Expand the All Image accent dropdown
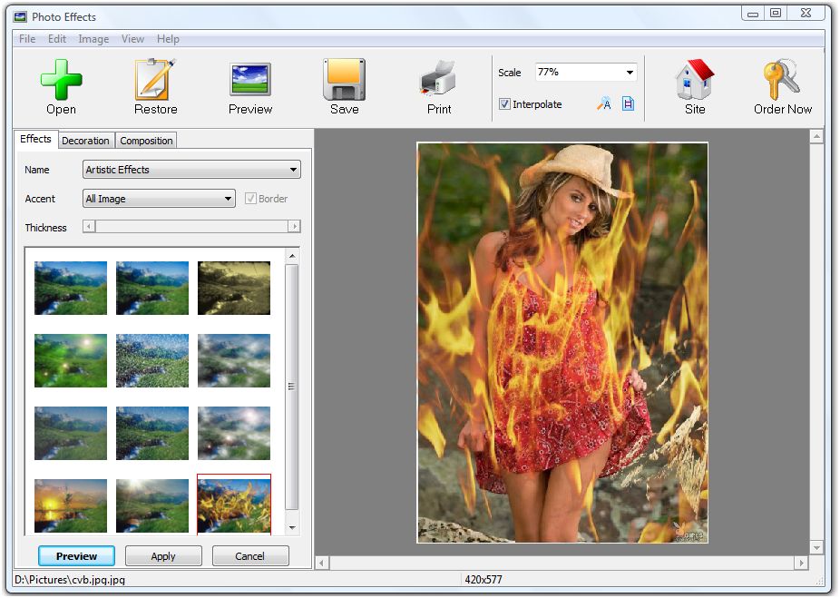Image resolution: width=840 pixels, height=598 pixels. tap(159, 199)
